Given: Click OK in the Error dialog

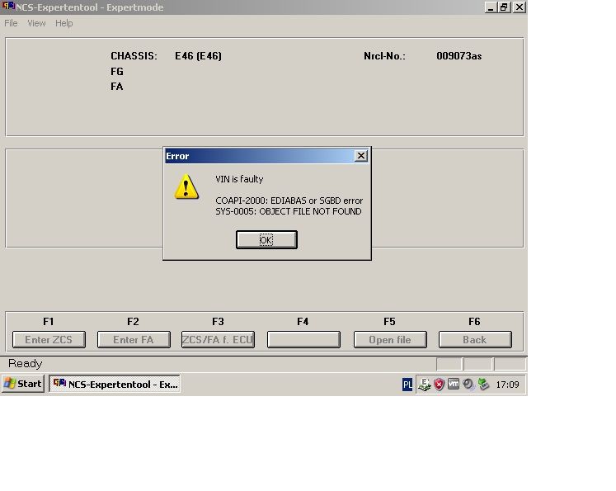Looking at the screenshot, I should click(x=266, y=240).
